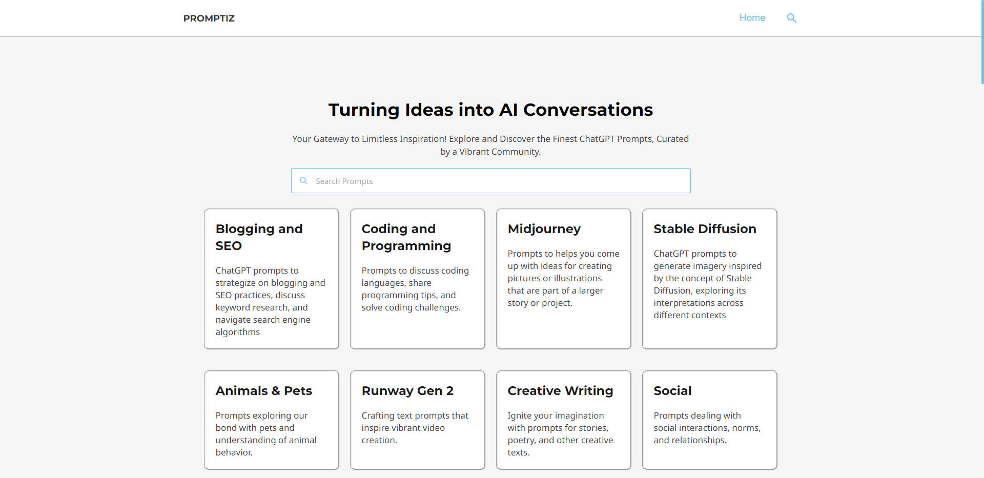The width and height of the screenshot is (984, 478).
Task: Click the Stable Diffusion heading
Action: [705, 229]
